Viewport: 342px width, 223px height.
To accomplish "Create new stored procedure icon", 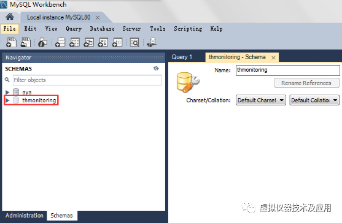I will click(x=103, y=42).
